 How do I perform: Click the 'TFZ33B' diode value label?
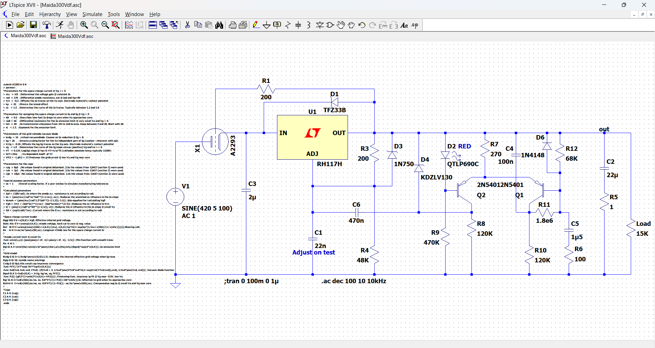(335, 110)
